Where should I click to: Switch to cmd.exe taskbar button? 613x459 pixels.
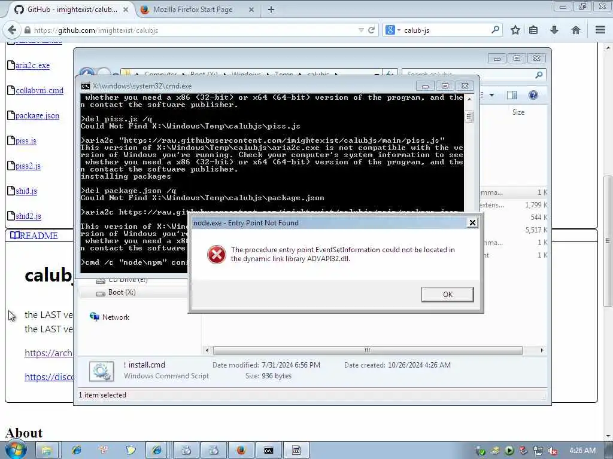tap(269, 451)
